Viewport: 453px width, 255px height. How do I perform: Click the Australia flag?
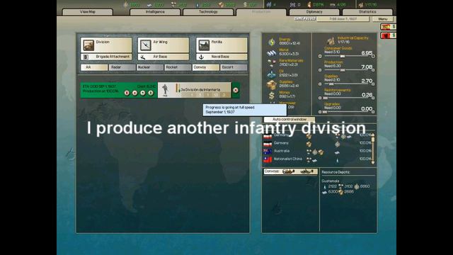(x=268, y=151)
